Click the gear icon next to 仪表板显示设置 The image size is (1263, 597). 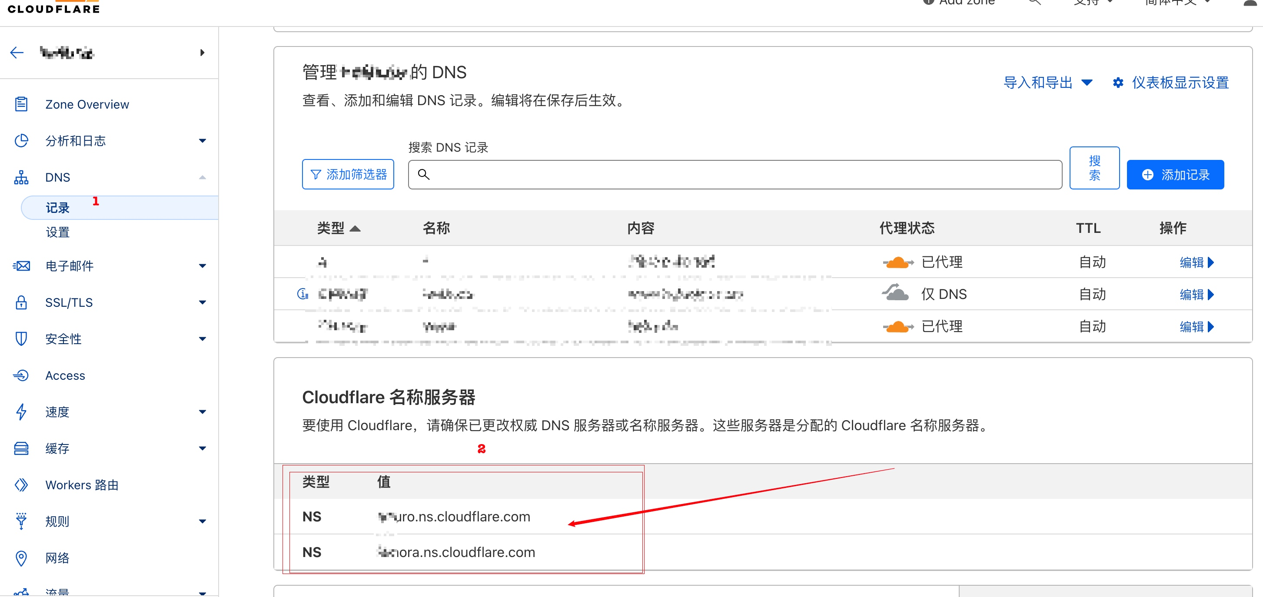point(1118,83)
